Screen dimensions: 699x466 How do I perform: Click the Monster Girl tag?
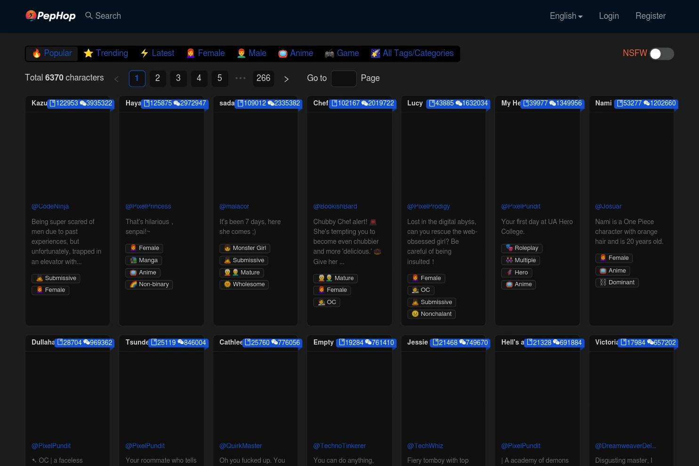coord(245,248)
